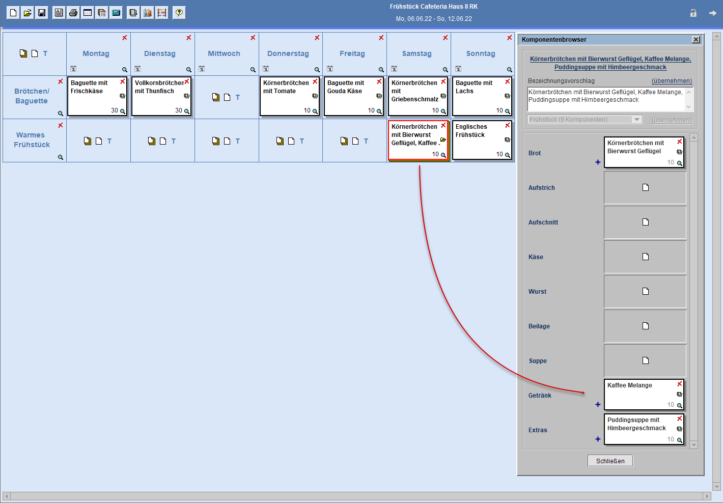Open the Frühstück (9 Komponenten) dropdown
The image size is (723, 503).
[637, 120]
